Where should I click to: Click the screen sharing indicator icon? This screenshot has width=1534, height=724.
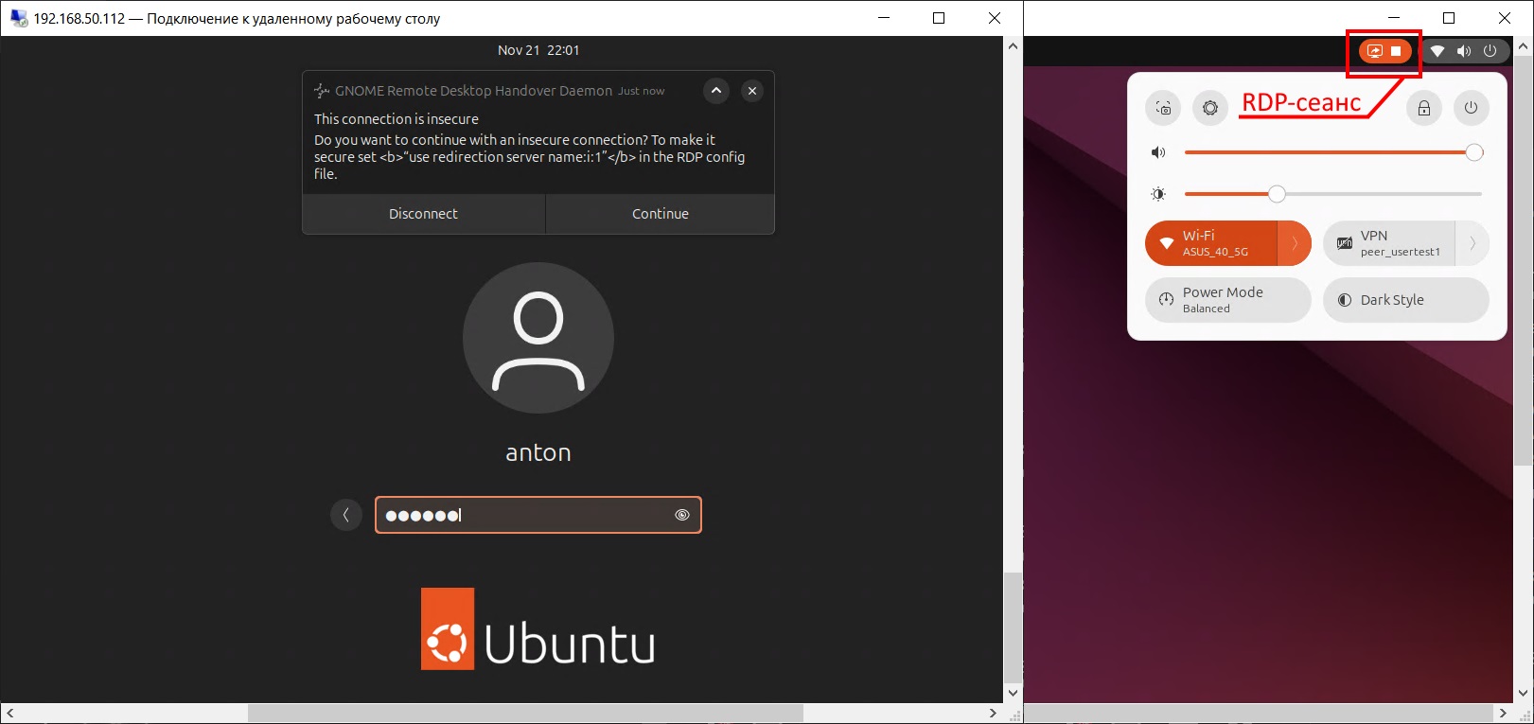(1375, 51)
